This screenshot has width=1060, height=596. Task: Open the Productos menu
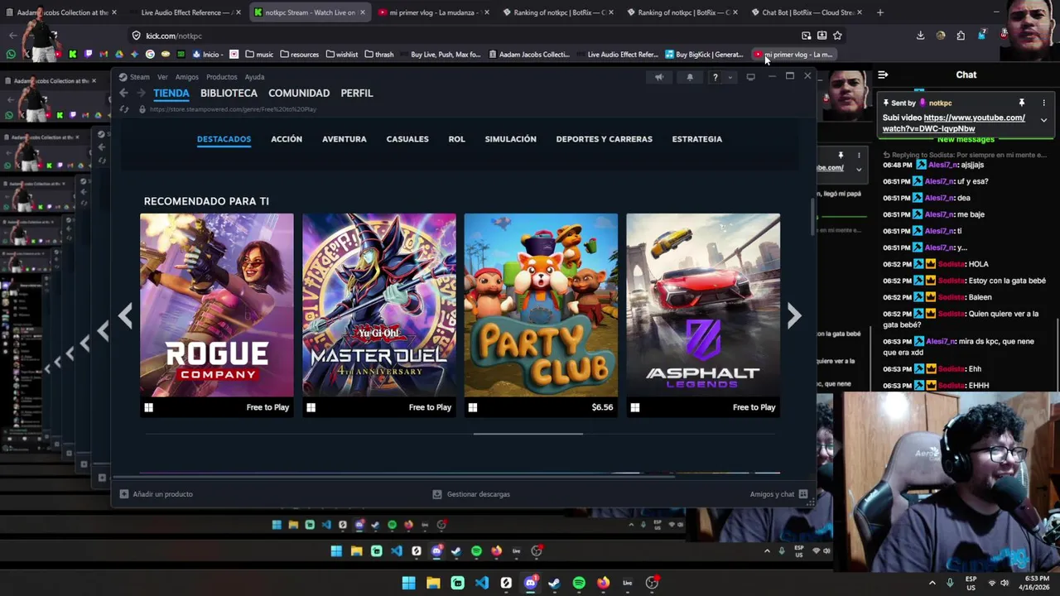[x=221, y=77]
